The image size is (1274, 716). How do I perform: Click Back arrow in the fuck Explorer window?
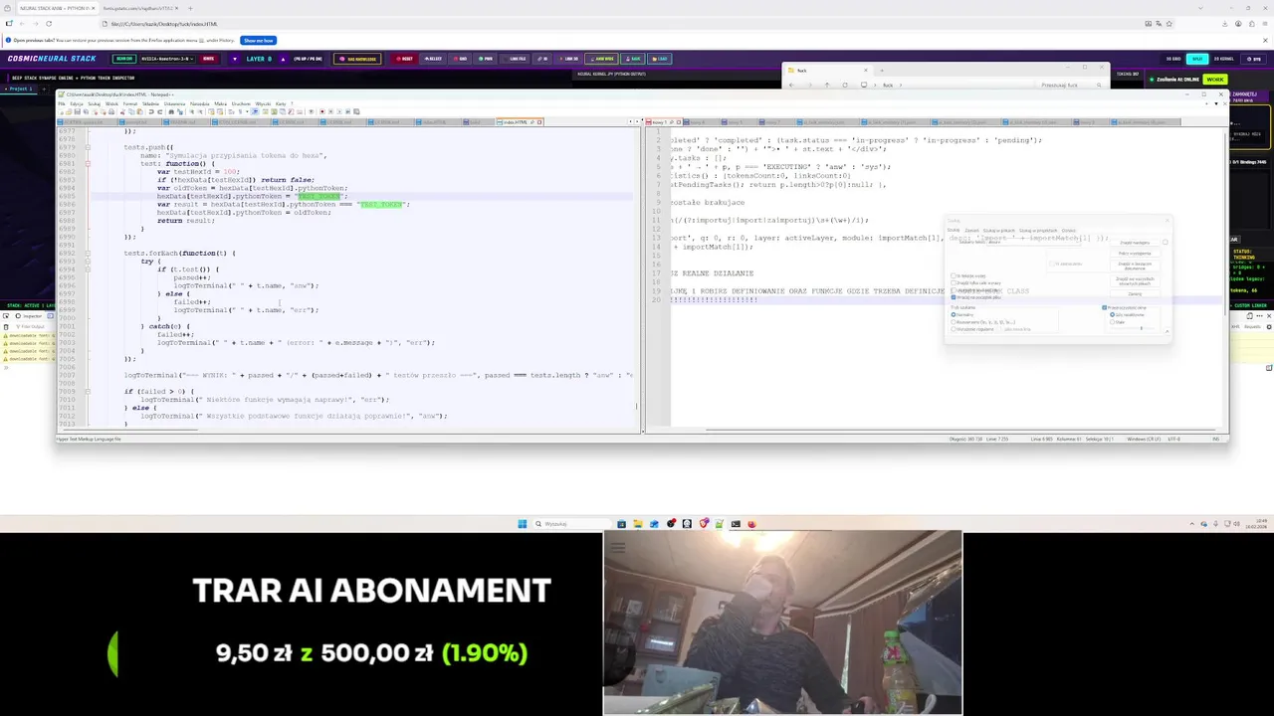[x=791, y=85]
